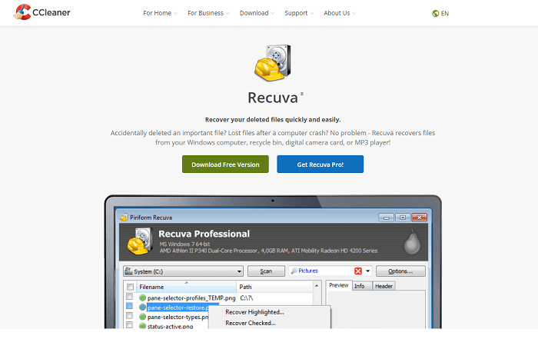Expand the For Home menu
This screenshot has height=339, width=538.
tap(160, 13)
